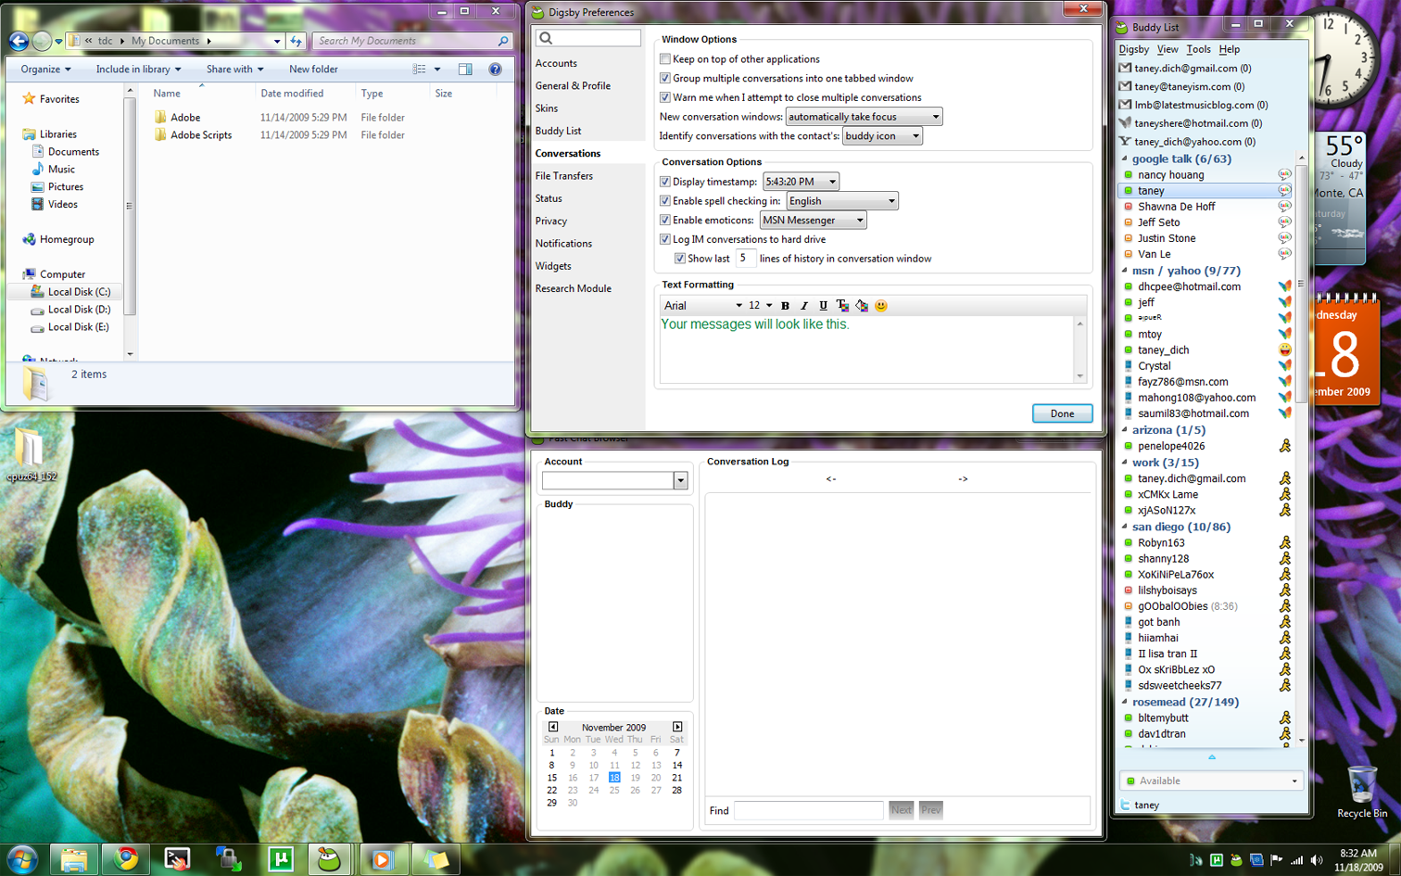
Task: Toggle the Enable emoticons checkbox
Action: 665,220
